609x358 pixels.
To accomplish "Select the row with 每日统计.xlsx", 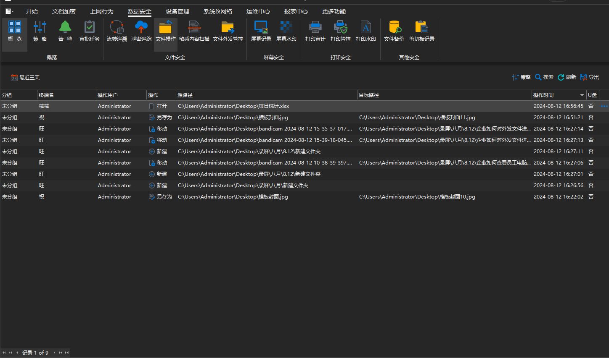I will coord(304,106).
